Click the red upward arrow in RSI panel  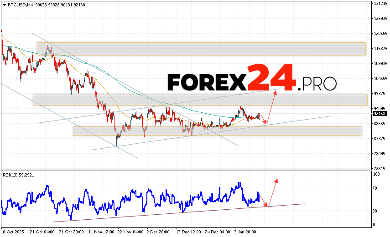pyautogui.click(x=272, y=192)
